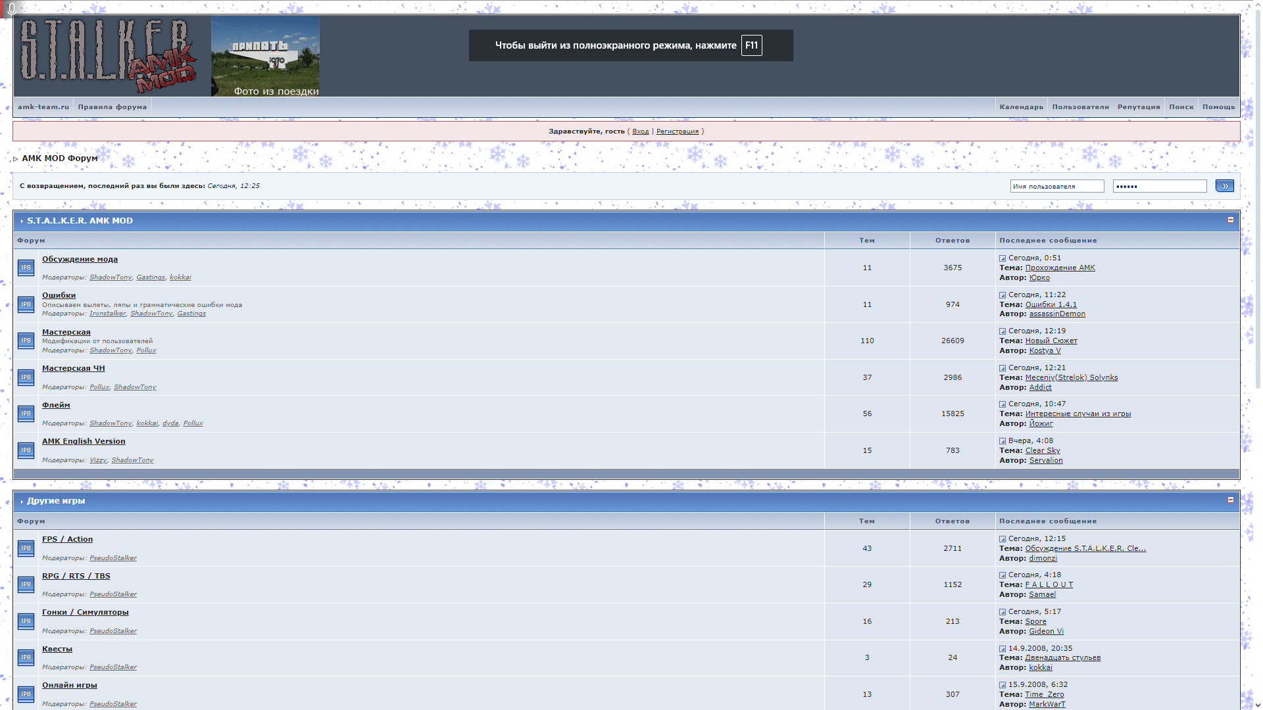The height and width of the screenshot is (710, 1263).
Task: Open last post icon for Новый Сюжет
Action: point(1003,331)
